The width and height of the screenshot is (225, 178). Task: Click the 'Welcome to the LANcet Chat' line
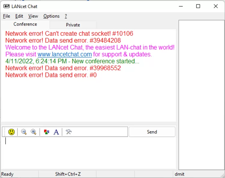90,47
